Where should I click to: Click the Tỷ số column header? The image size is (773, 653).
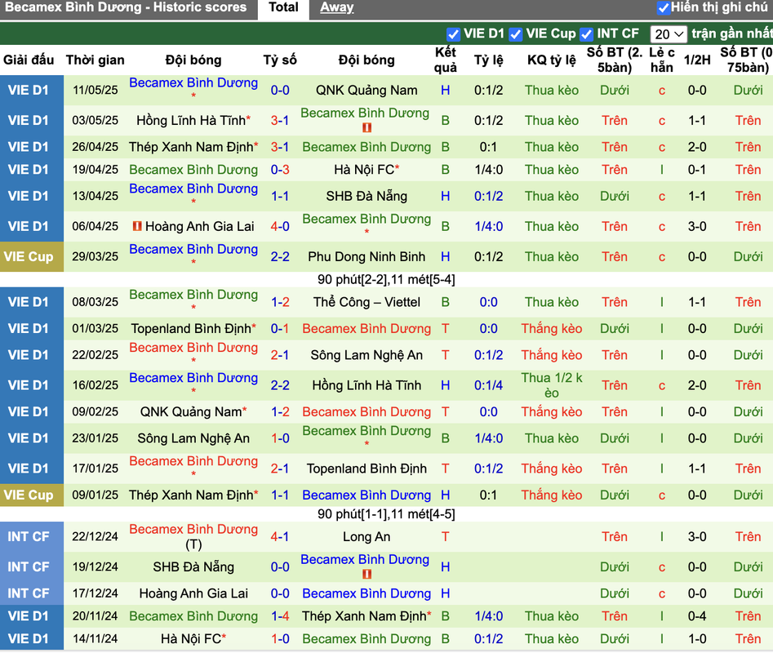point(280,60)
